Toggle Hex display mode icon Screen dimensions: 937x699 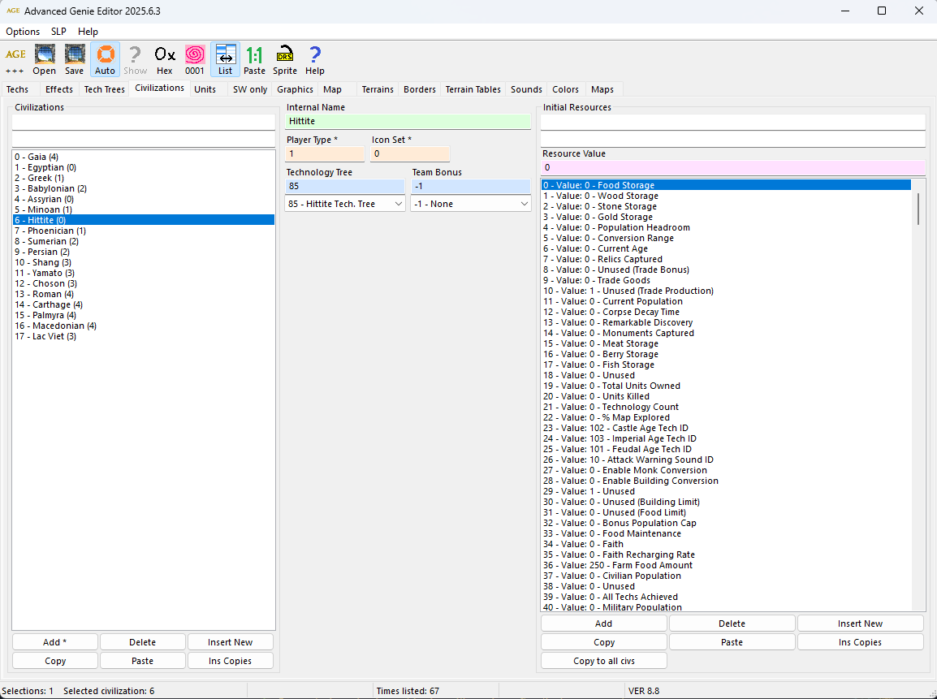(165, 60)
